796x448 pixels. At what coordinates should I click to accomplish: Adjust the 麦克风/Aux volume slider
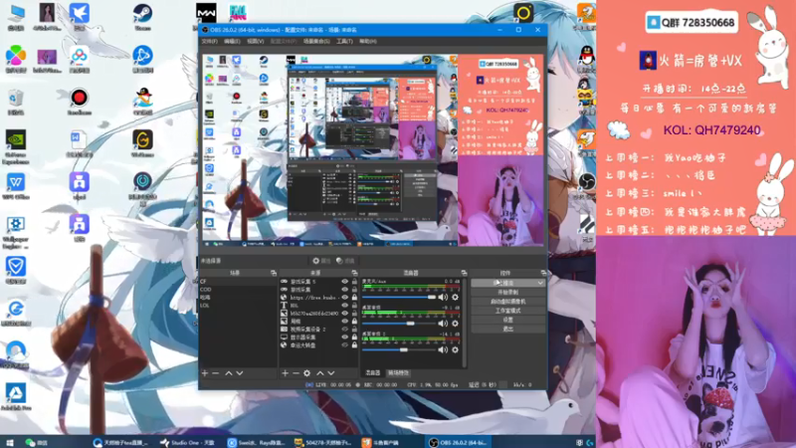[399, 297]
